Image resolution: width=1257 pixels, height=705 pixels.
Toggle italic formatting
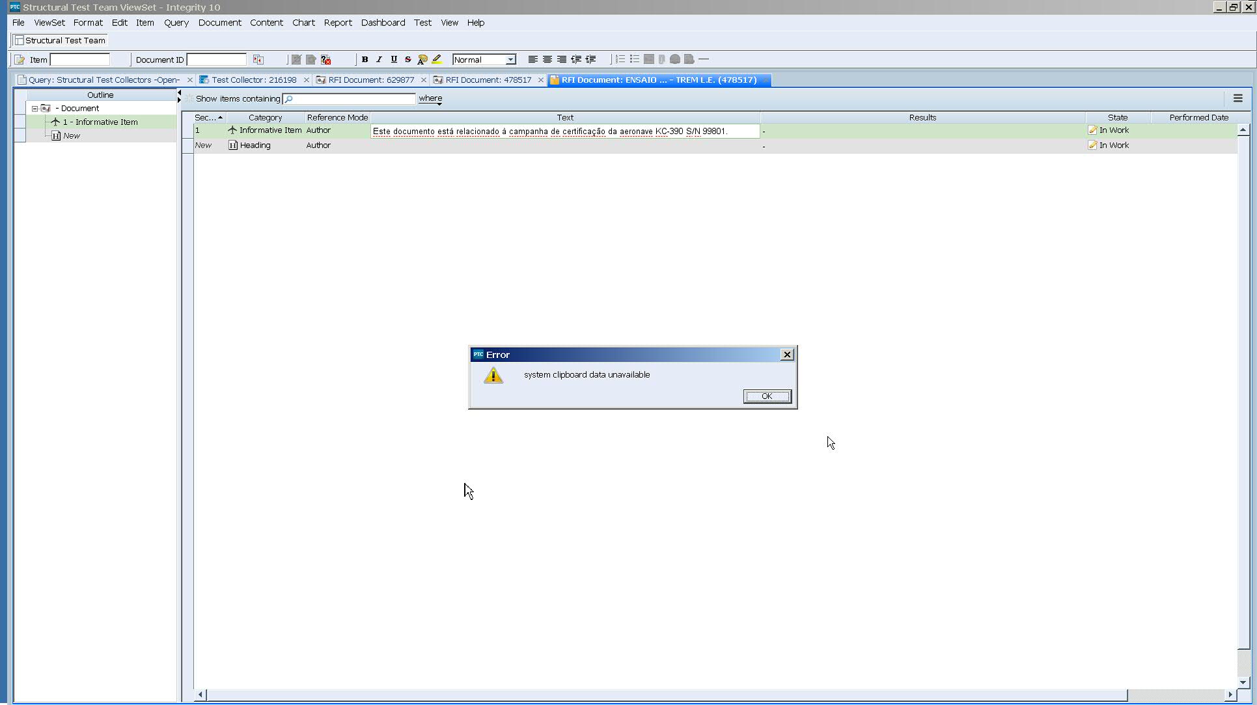pos(379,59)
